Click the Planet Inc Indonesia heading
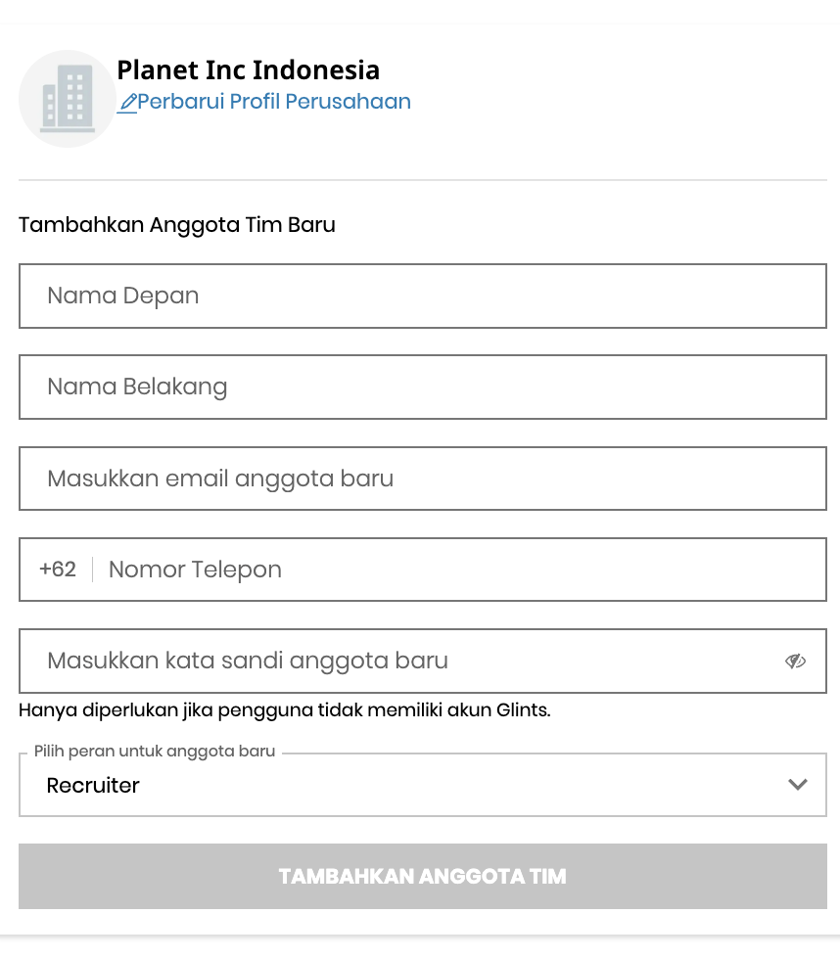The height and width of the screenshot is (959, 840). coord(247,69)
